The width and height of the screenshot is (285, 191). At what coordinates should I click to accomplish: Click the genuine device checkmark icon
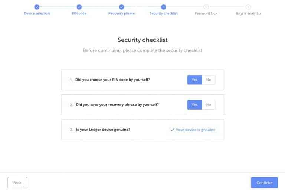pos(172,130)
